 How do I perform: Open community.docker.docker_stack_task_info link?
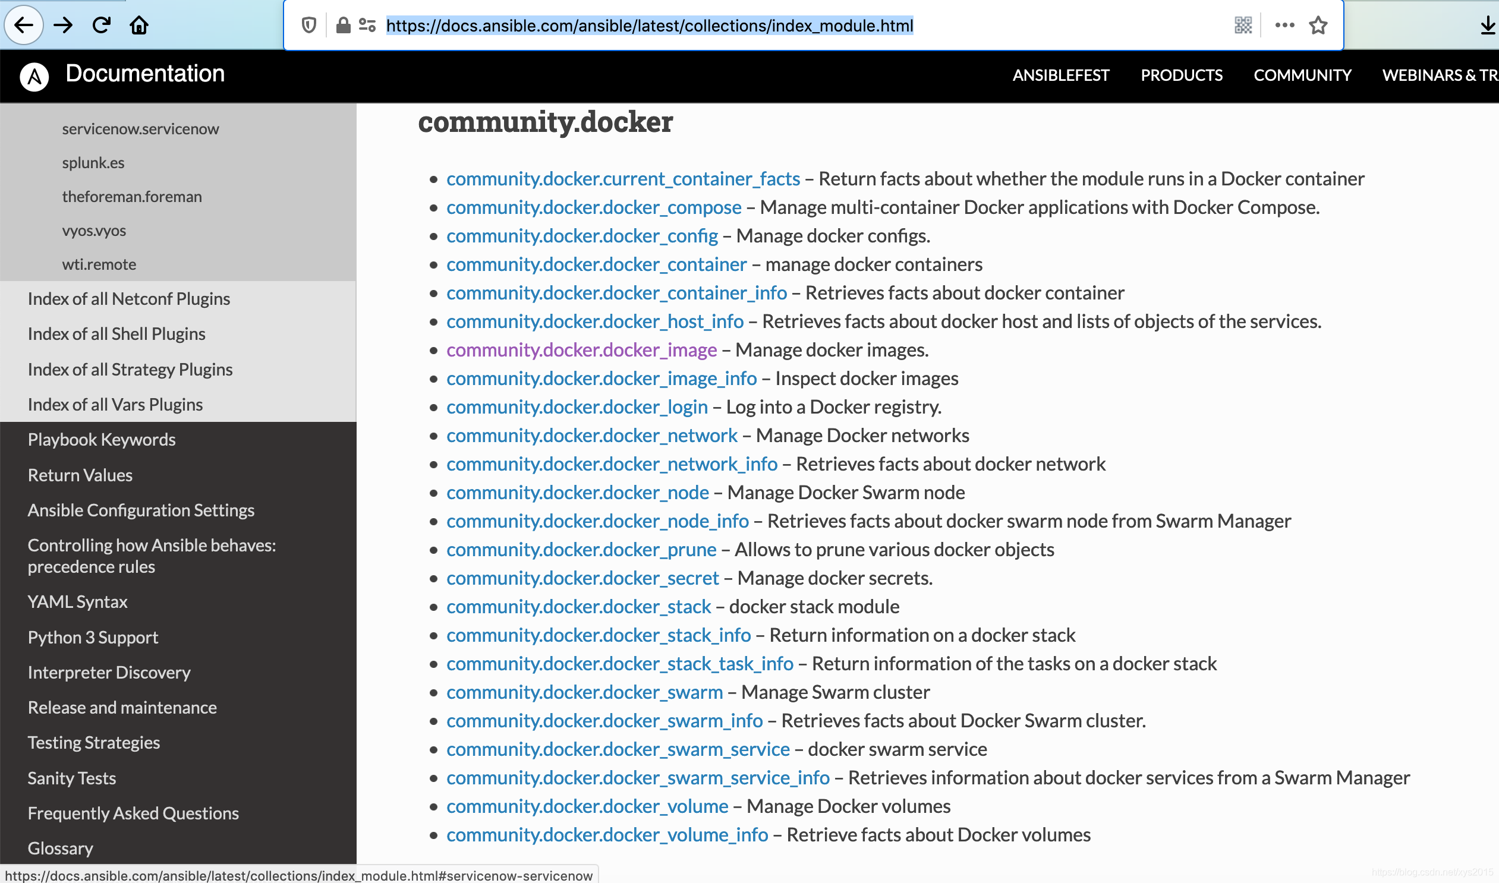coord(620,665)
